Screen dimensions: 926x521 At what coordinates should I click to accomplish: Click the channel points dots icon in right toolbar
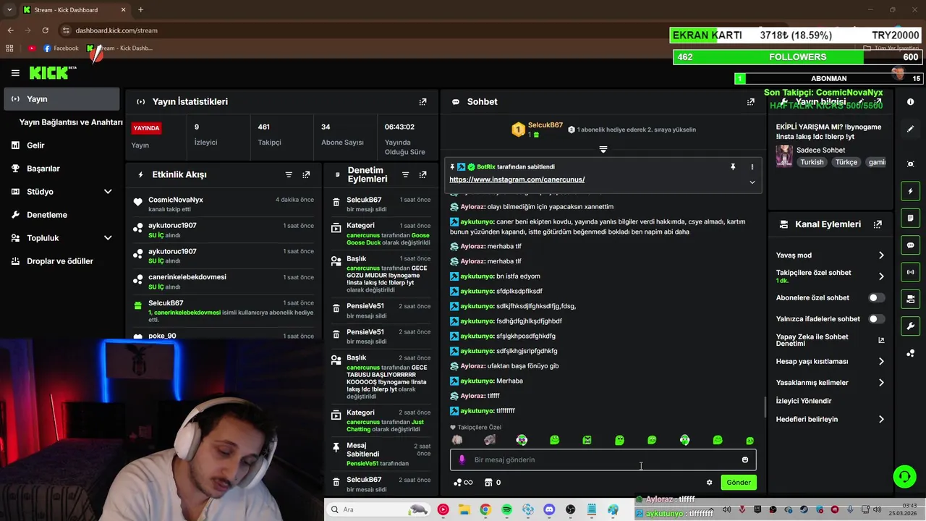coord(910,353)
